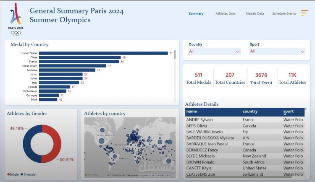Viewport: 315px width, 182px height.
Task: Click the Paris 2024 Olympics logo
Action: coord(16,19)
